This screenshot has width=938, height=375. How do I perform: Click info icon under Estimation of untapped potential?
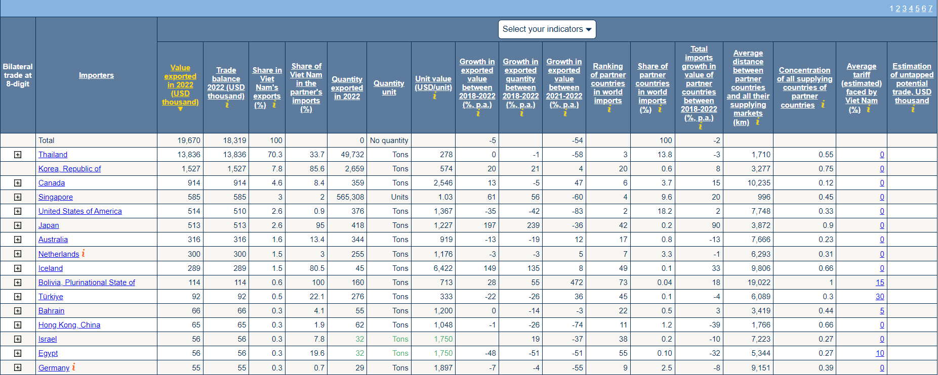point(912,109)
